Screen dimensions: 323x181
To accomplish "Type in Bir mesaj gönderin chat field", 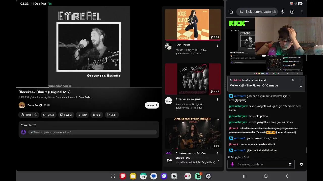I will (261, 164).
